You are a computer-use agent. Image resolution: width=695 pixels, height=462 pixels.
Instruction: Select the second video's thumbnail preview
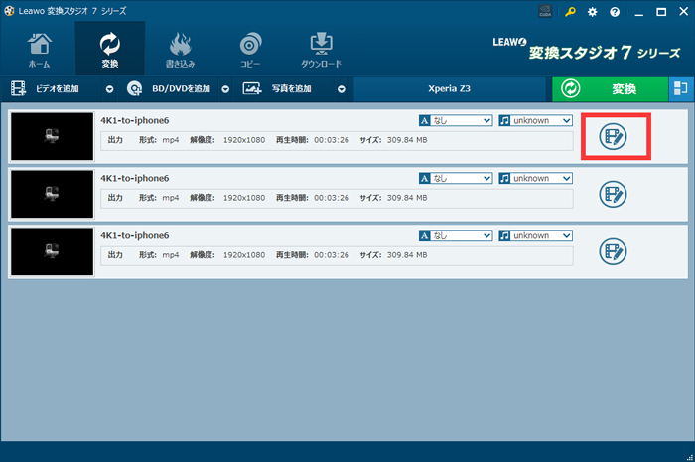coord(52,194)
